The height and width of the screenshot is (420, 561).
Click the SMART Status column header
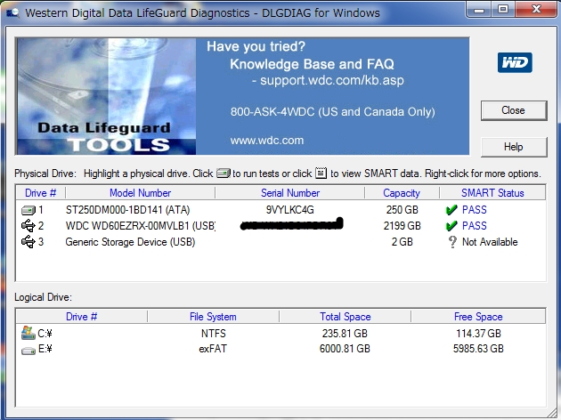(492, 193)
